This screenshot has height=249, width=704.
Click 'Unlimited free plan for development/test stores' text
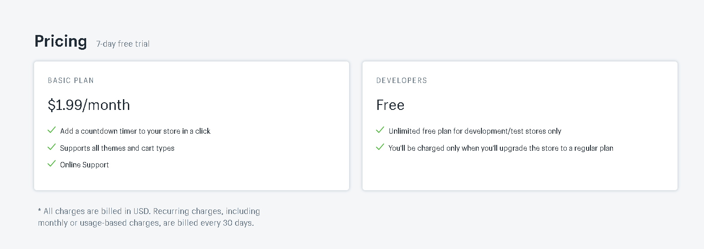coord(475,131)
